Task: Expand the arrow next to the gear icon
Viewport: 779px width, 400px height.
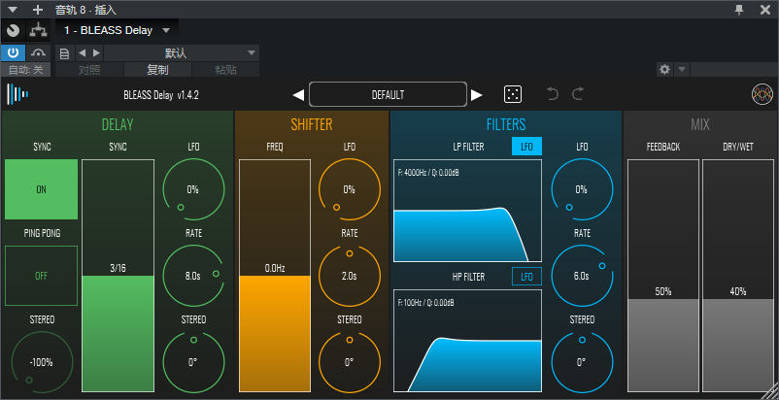Action: [x=682, y=70]
